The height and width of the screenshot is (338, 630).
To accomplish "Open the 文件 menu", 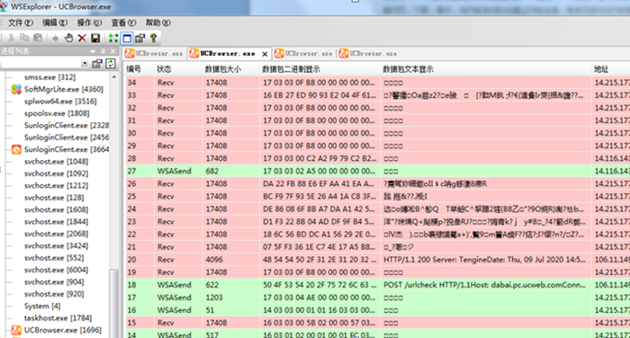I will pyautogui.click(x=20, y=22).
